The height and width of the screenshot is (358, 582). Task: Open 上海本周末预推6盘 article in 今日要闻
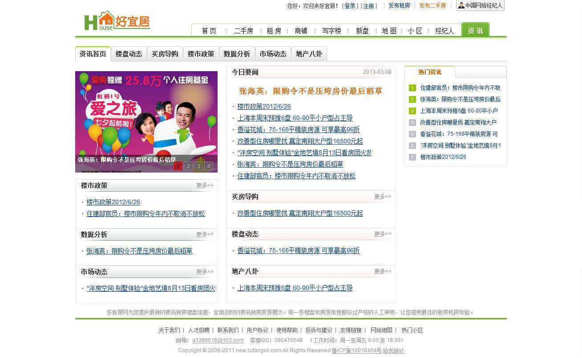click(295, 118)
